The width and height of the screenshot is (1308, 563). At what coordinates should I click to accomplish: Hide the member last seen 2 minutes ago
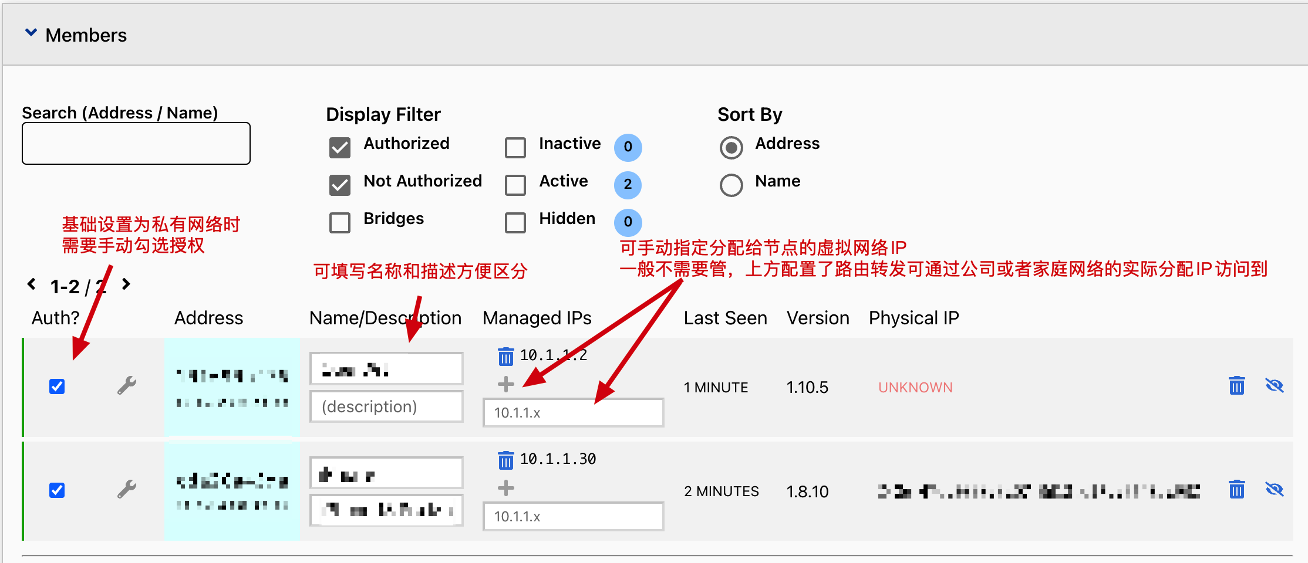click(1274, 490)
